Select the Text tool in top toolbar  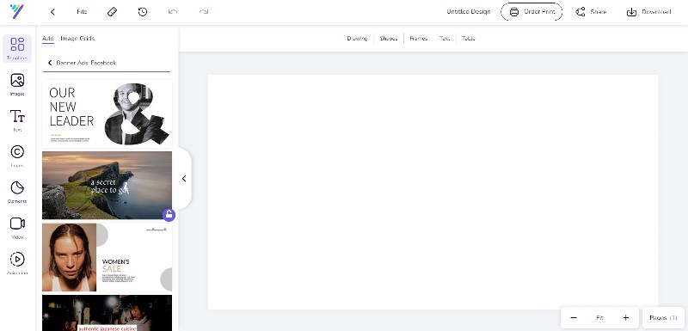(445, 39)
